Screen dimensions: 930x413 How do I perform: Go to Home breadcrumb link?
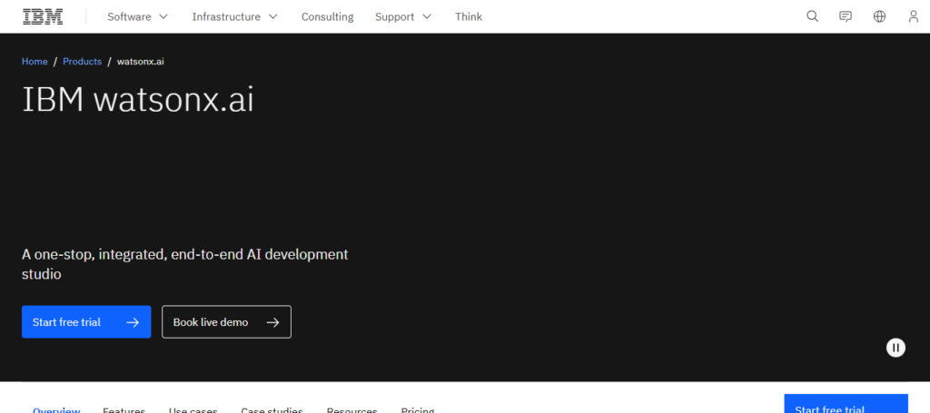[35, 62]
